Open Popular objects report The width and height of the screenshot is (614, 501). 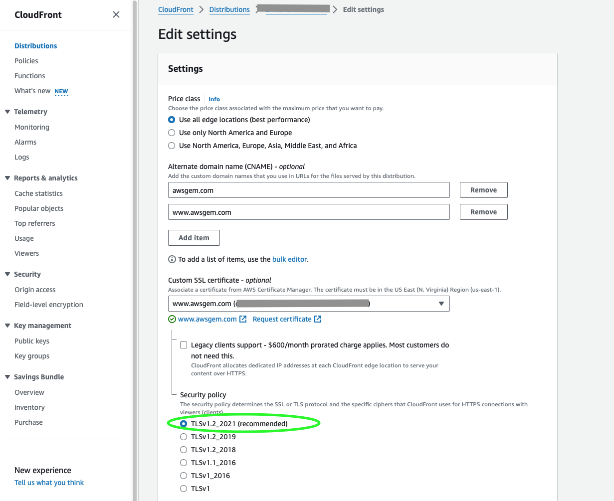[x=39, y=208]
